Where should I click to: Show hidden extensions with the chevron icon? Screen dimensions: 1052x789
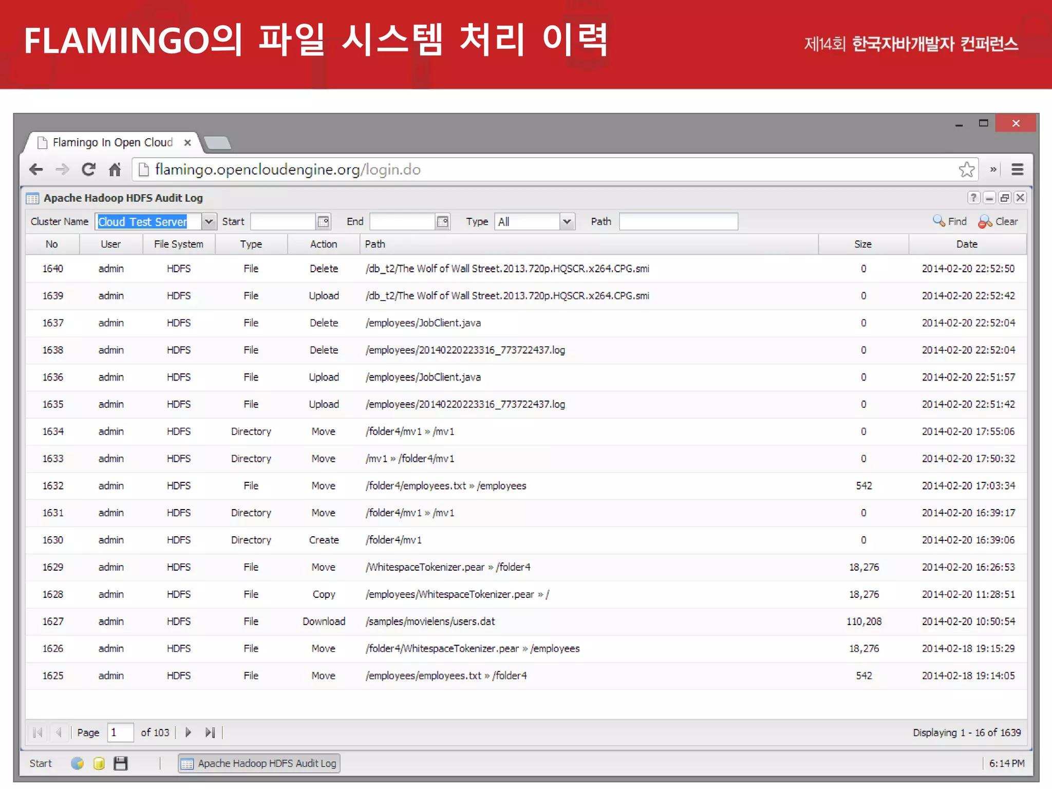pyautogui.click(x=993, y=170)
